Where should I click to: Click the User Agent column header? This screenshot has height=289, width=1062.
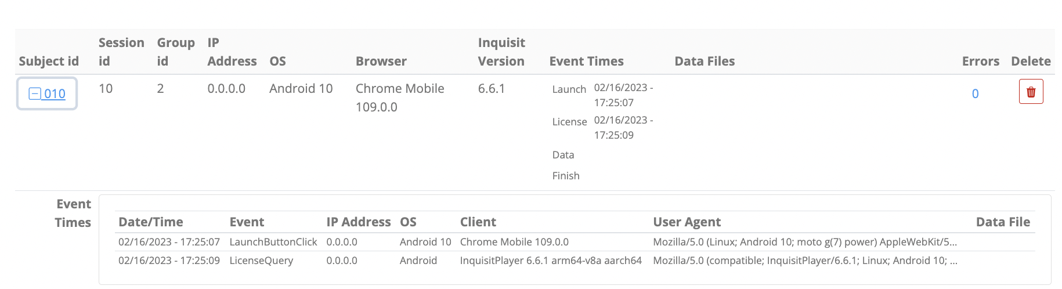(x=687, y=222)
